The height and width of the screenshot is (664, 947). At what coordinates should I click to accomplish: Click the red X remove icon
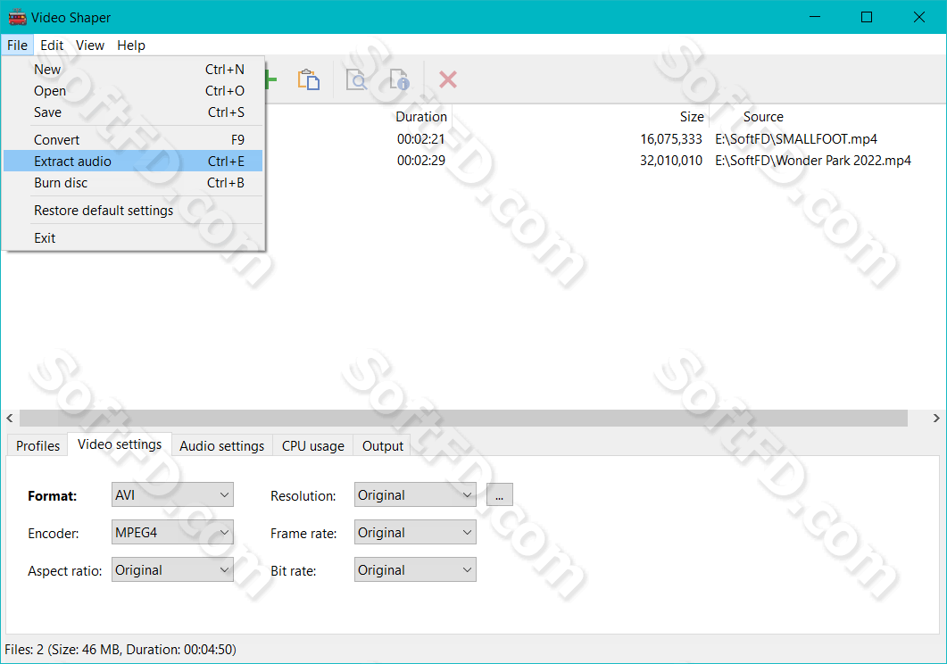coord(447,79)
